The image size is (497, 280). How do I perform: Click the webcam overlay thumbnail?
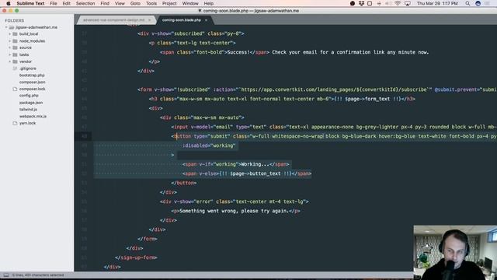pyautogui.click(x=455, y=253)
